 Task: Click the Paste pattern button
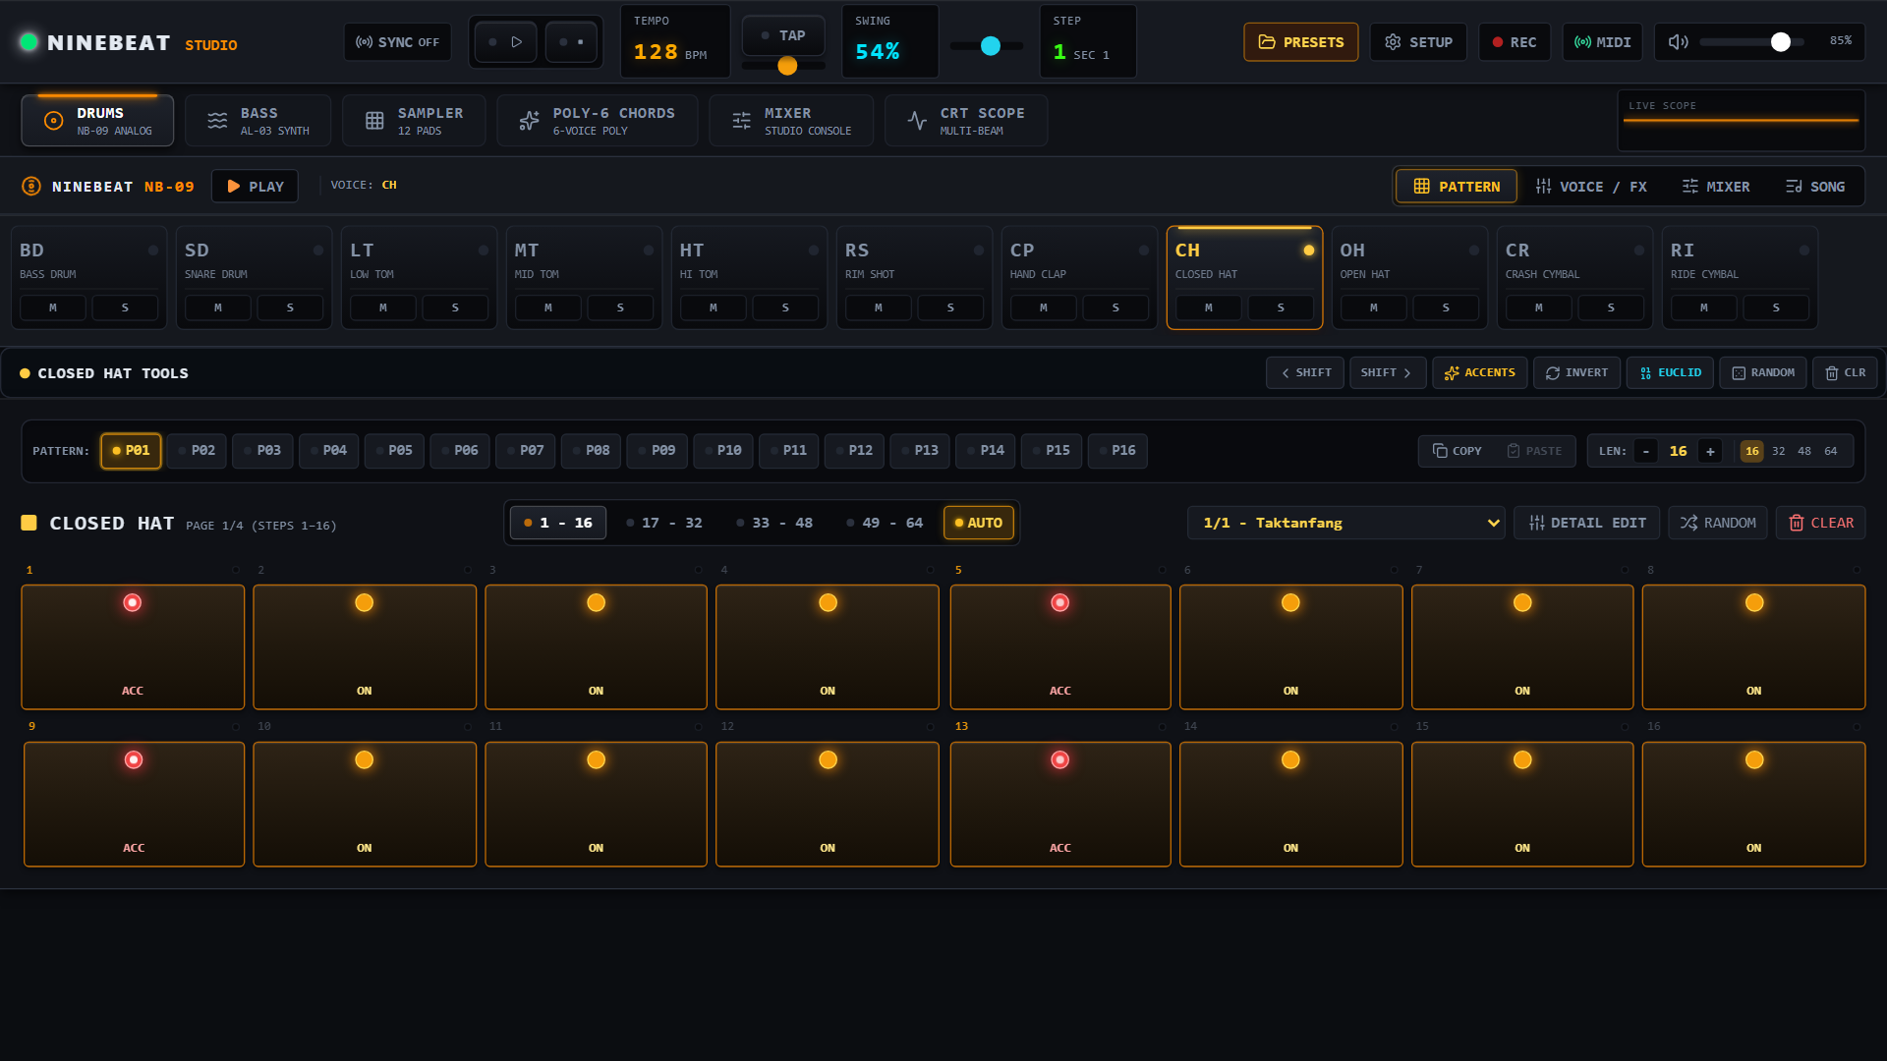click(1534, 451)
